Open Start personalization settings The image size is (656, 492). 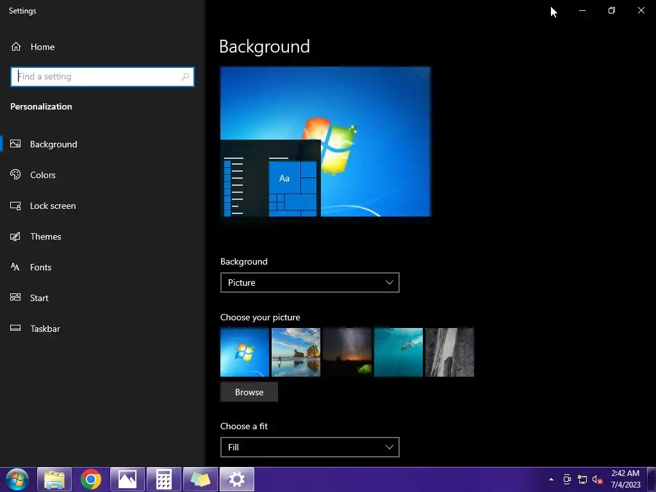coord(39,298)
